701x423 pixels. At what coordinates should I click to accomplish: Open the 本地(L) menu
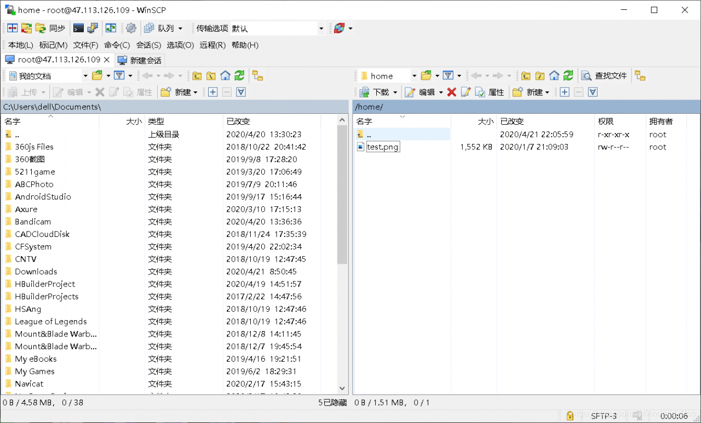point(20,45)
